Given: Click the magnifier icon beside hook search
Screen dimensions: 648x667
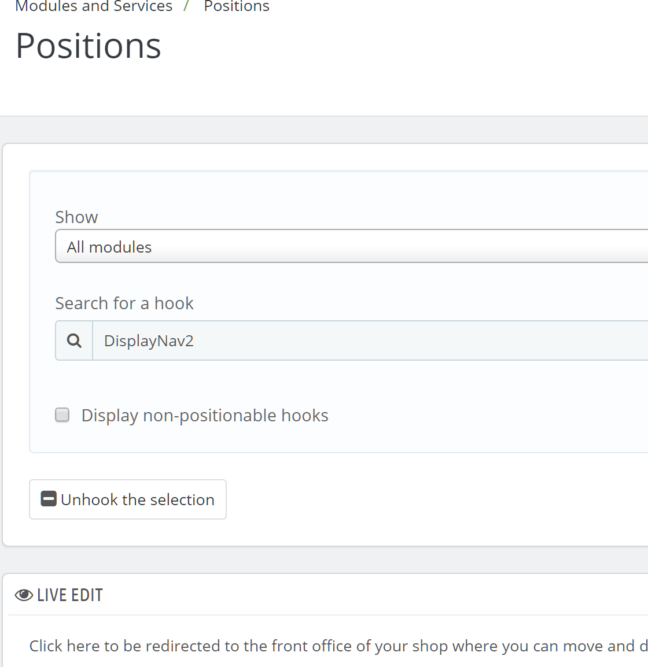Looking at the screenshot, I should point(74,341).
